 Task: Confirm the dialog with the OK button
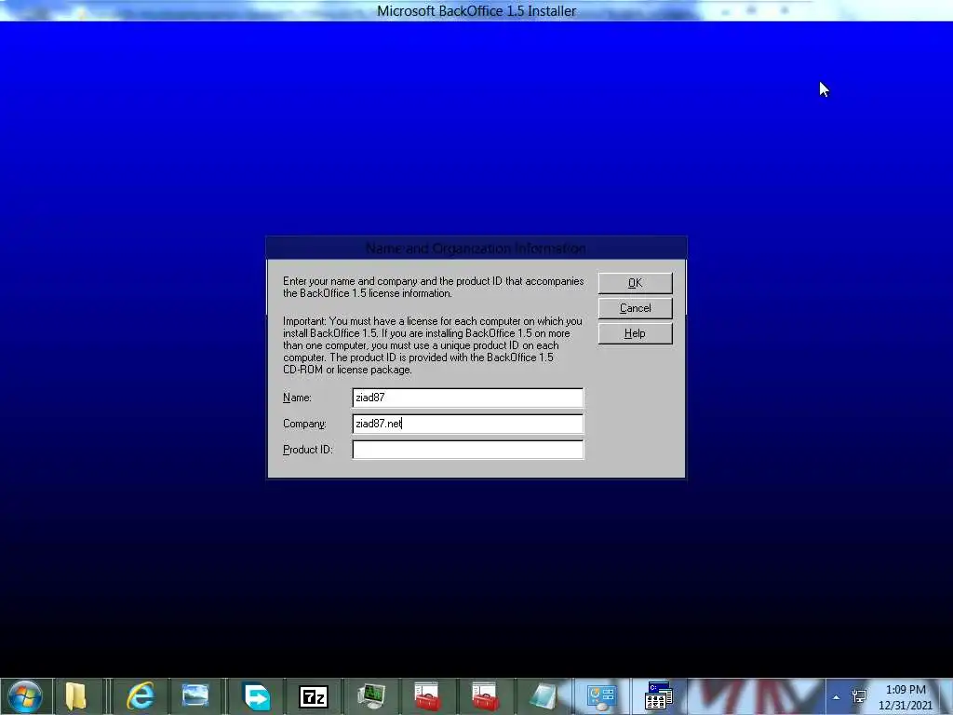tap(635, 283)
